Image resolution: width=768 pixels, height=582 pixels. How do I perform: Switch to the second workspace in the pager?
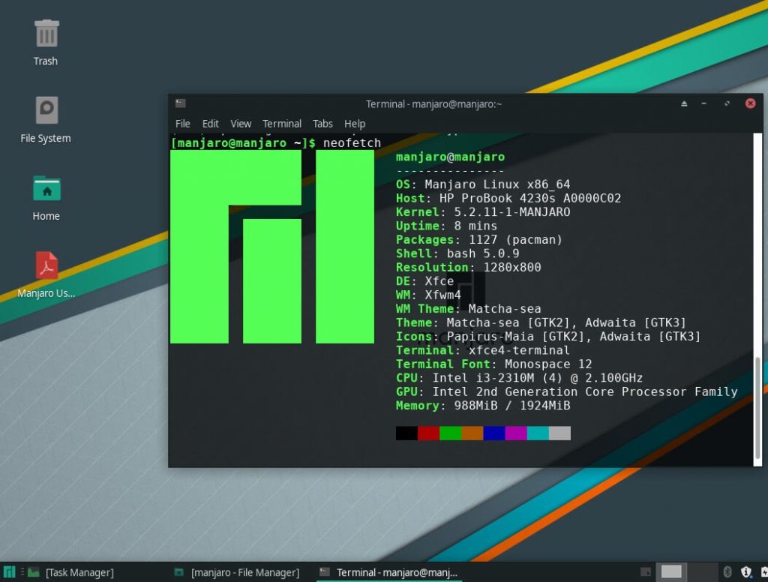point(702,571)
